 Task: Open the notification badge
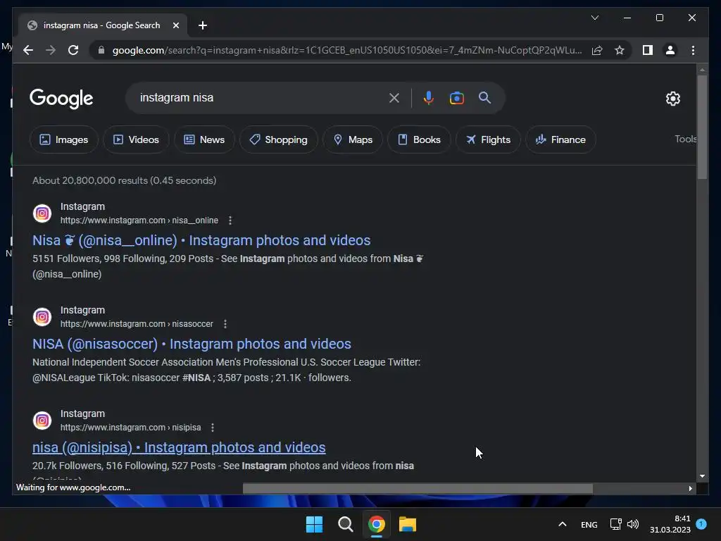(701, 524)
